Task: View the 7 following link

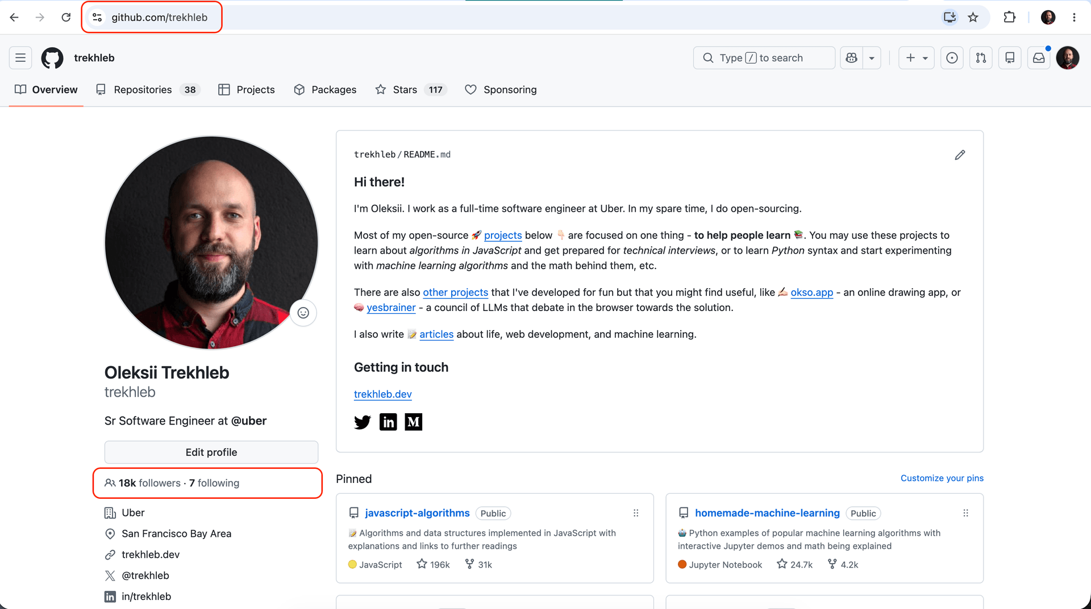Action: coord(214,483)
